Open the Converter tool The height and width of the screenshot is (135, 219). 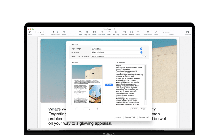(x=102, y=32)
